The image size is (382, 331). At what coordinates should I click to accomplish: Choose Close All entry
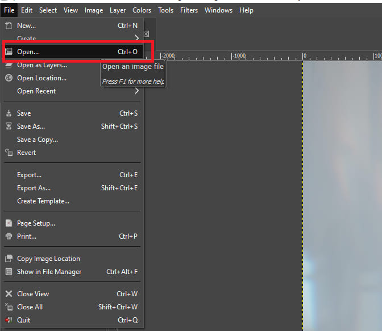pyautogui.click(x=73, y=307)
